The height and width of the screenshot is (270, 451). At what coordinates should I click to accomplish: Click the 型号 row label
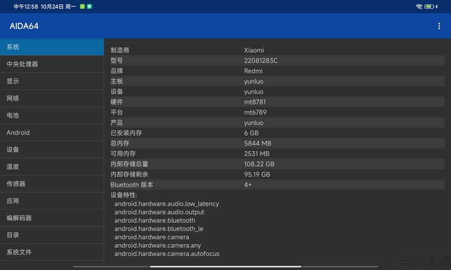click(117, 61)
